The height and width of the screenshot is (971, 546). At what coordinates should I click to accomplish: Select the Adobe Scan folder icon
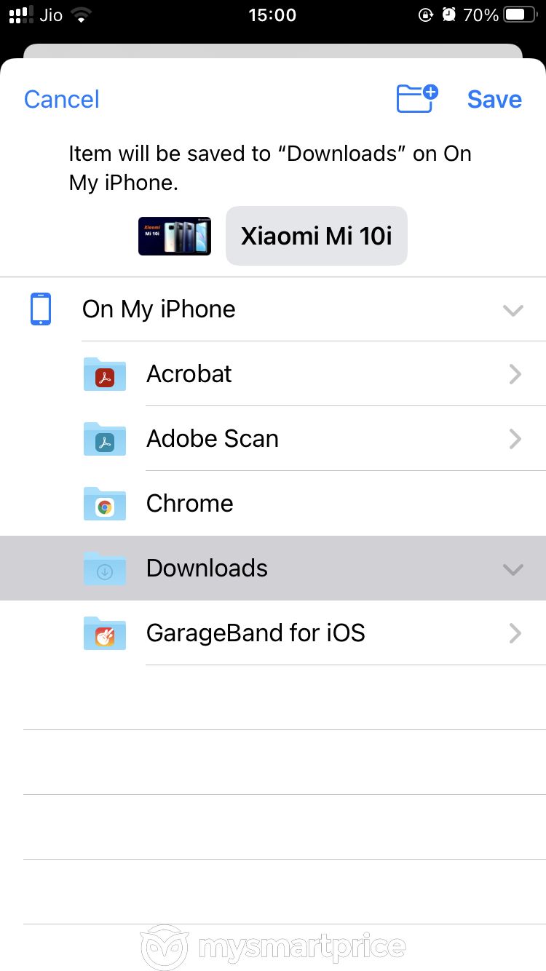(x=105, y=439)
